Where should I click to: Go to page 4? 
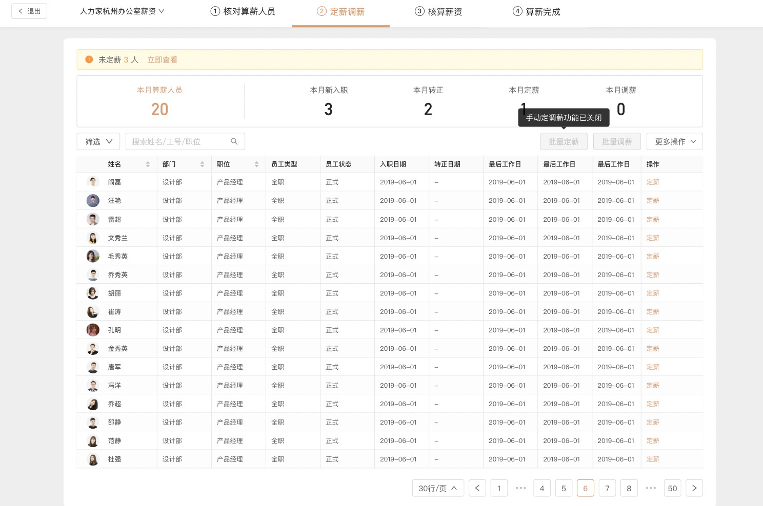pos(542,488)
